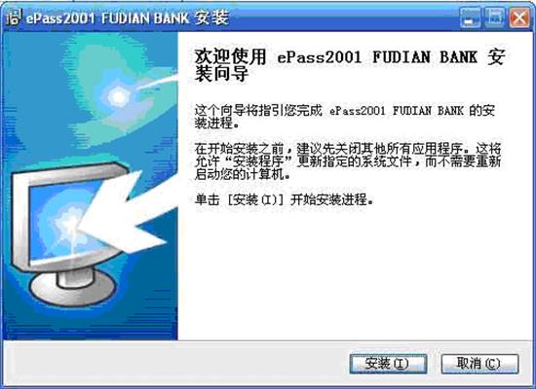This screenshot has width=536, height=389.
Task: Click the line 单击 [安装(I)] 开始安装进程
Action: pos(284,199)
